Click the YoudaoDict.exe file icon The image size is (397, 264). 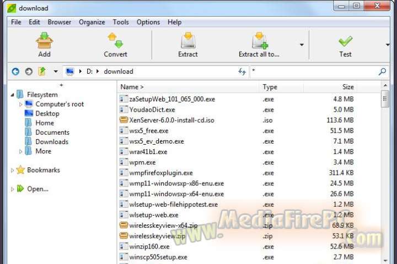tap(124, 109)
